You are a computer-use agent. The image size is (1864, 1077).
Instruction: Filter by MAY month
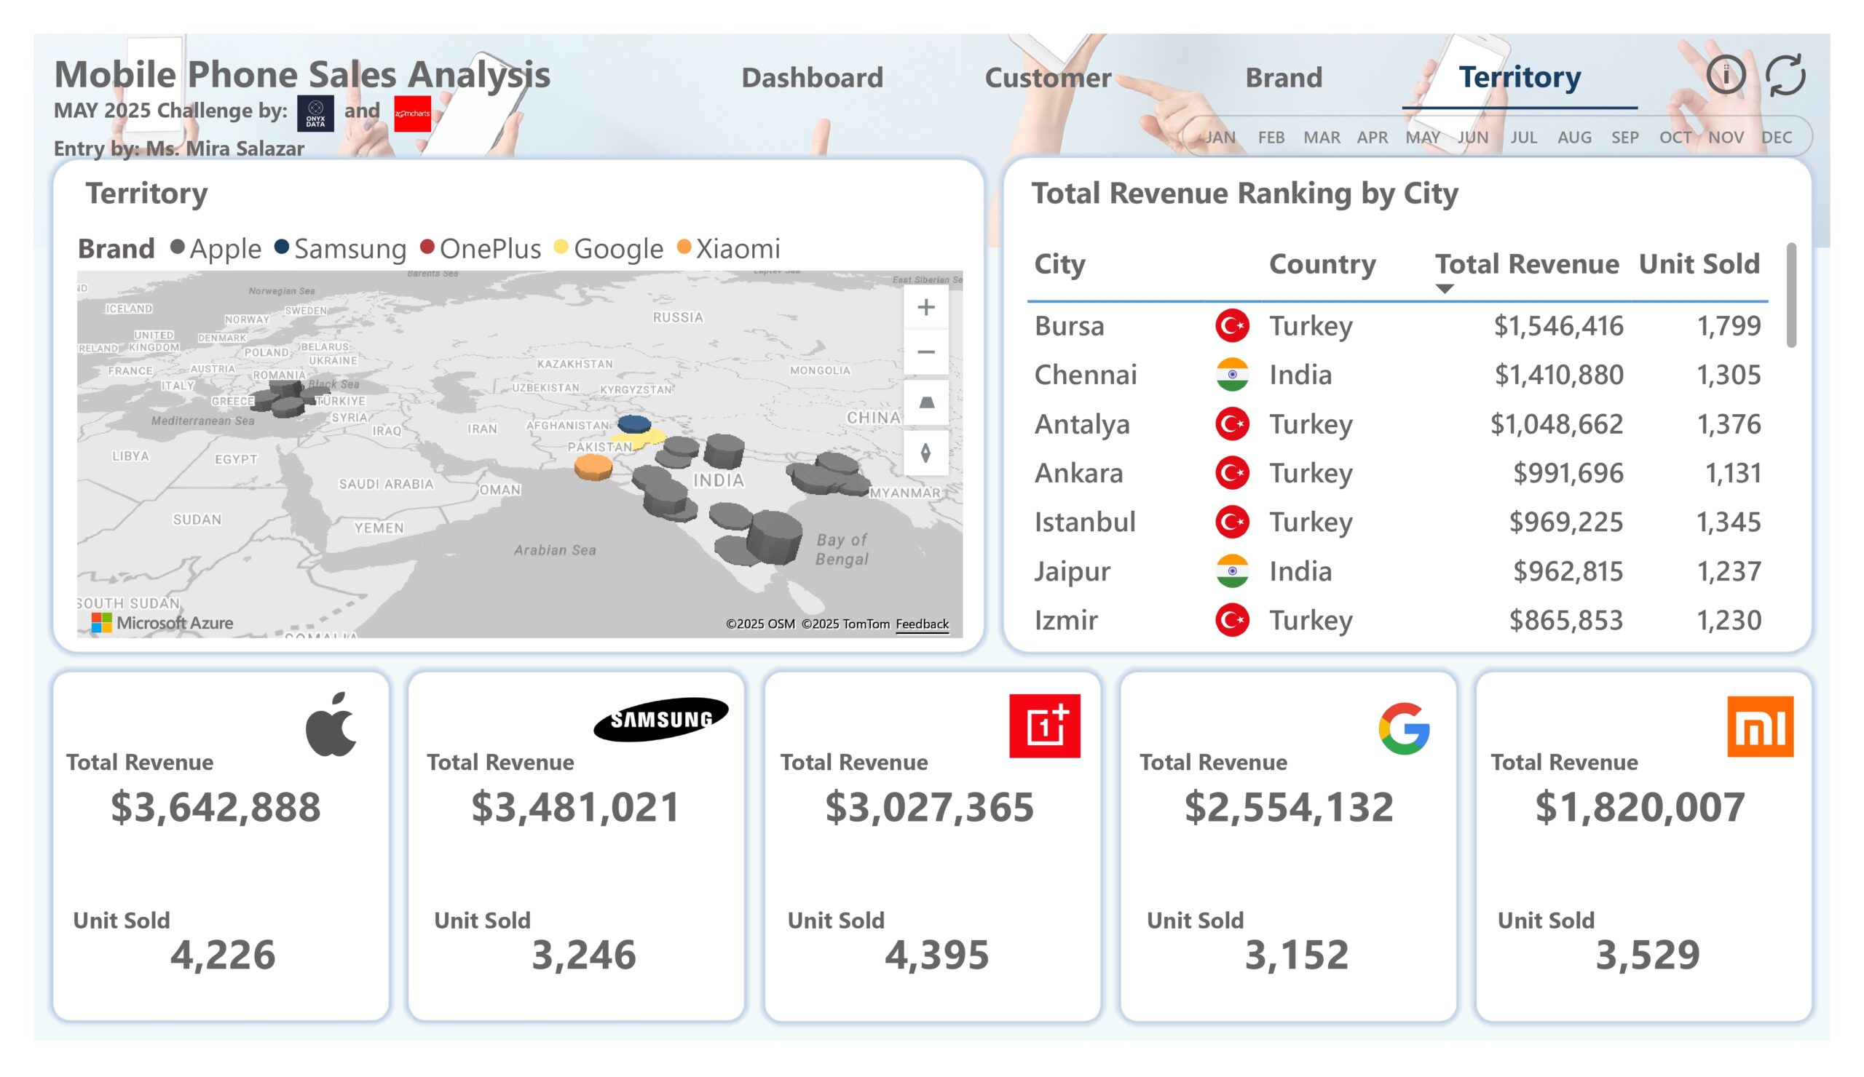[x=1423, y=138]
